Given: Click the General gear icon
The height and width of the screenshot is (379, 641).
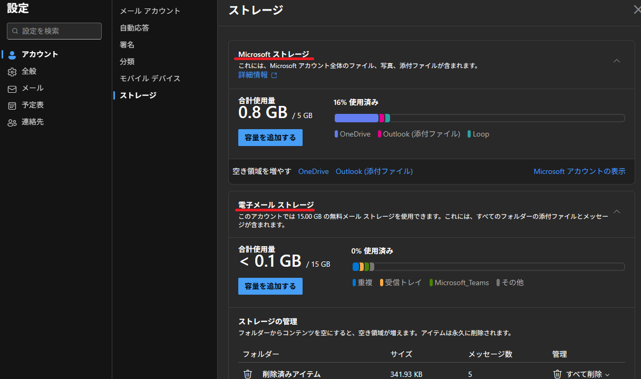Looking at the screenshot, I should [x=12, y=71].
